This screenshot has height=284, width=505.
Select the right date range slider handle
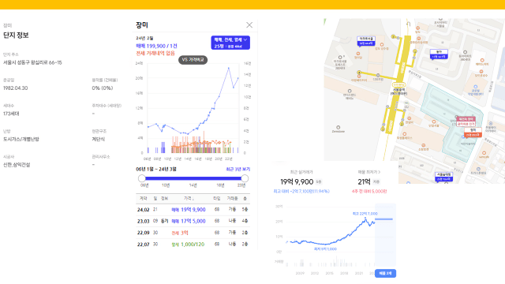click(x=245, y=178)
